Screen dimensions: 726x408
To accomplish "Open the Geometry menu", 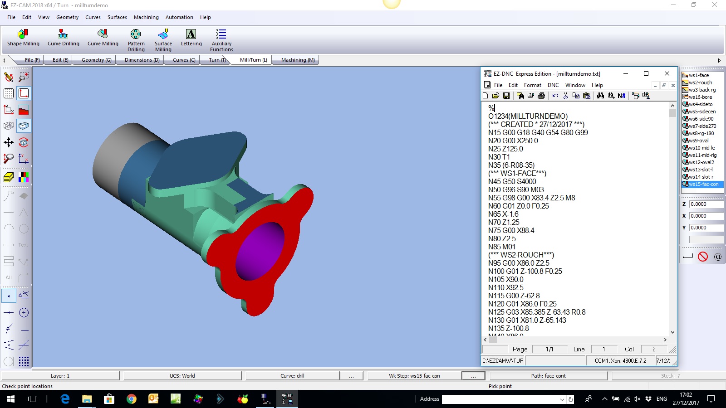I will click(67, 17).
